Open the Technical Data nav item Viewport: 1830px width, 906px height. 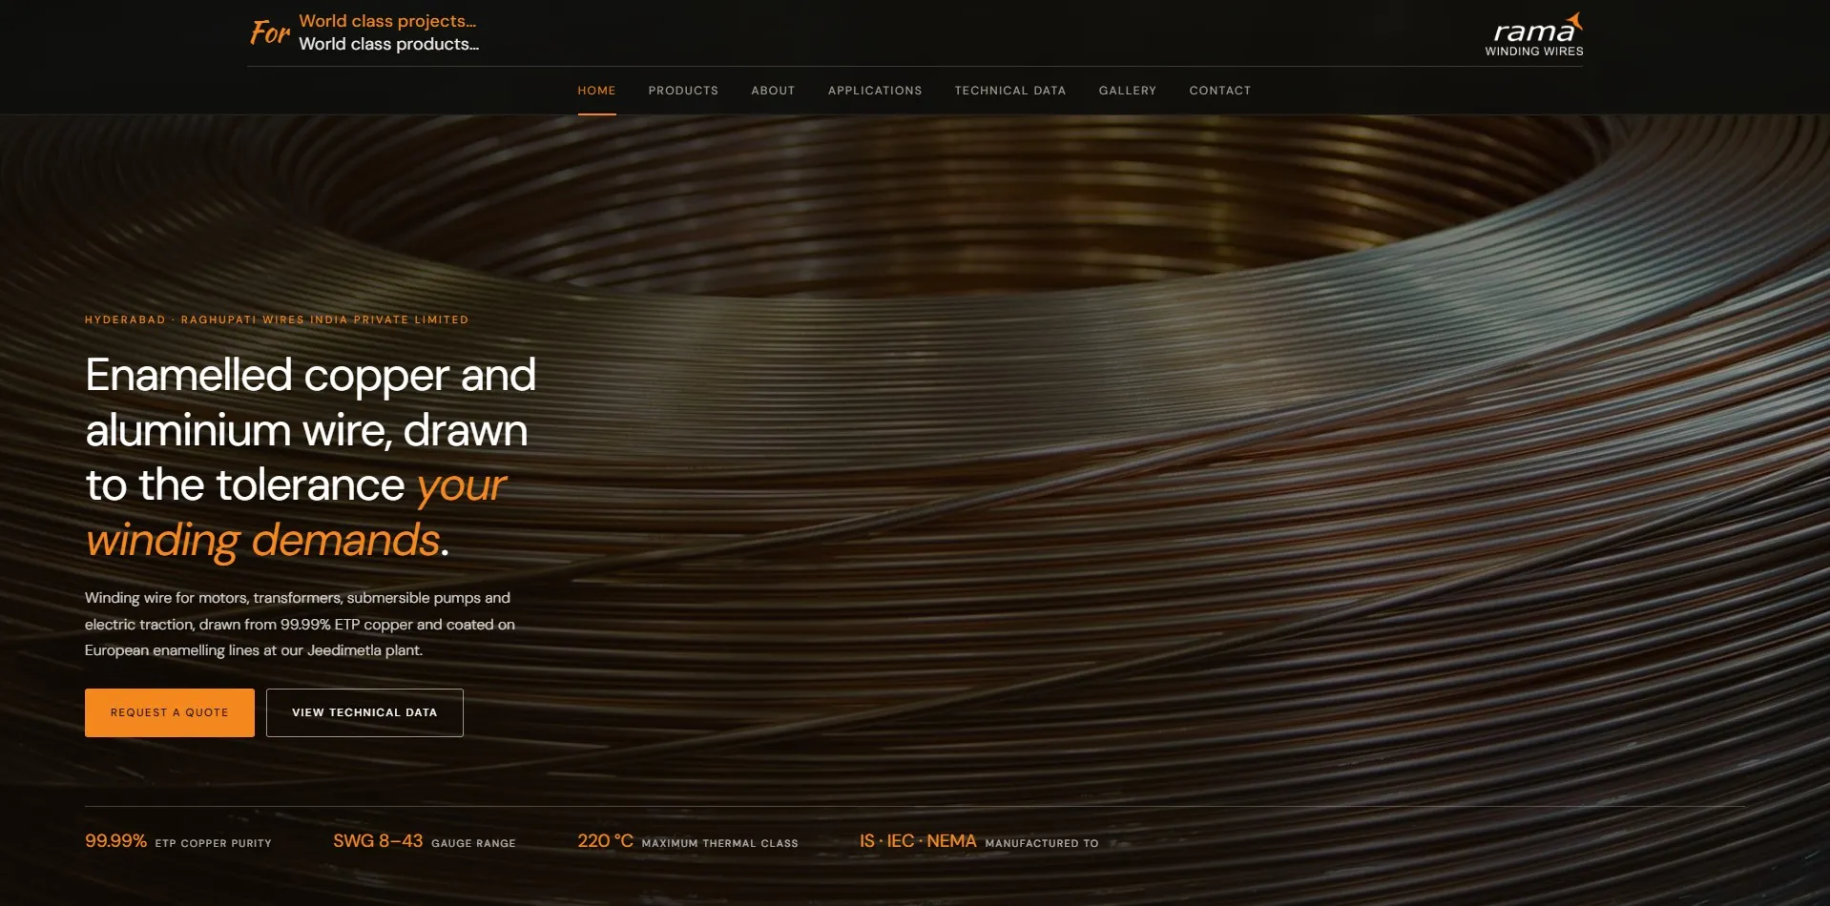click(x=1010, y=91)
